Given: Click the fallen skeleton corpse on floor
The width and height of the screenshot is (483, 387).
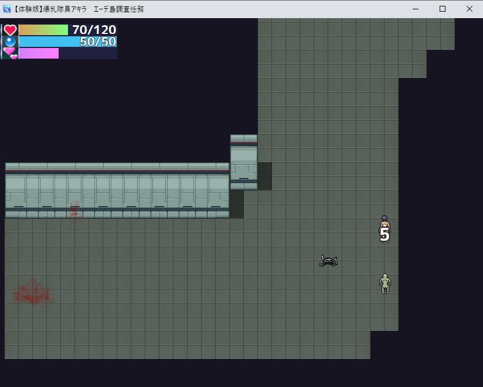Looking at the screenshot, I should [328, 261].
